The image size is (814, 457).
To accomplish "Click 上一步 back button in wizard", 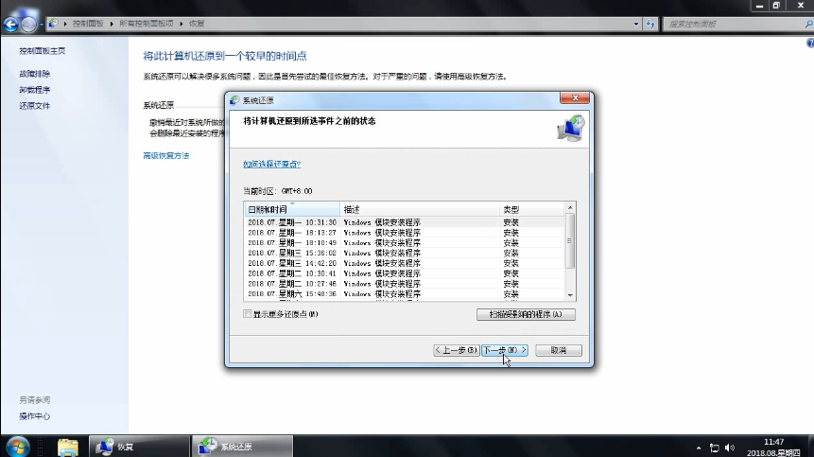I will tap(457, 350).
